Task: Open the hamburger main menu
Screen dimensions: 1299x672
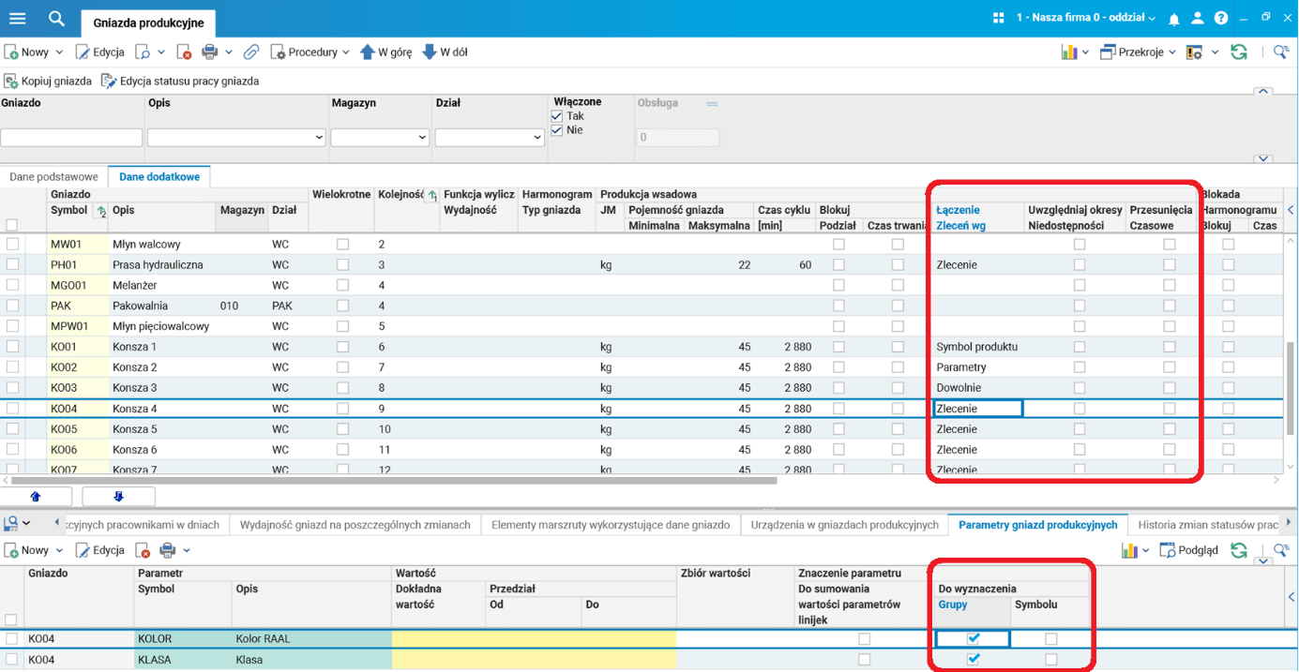Action: (x=17, y=19)
